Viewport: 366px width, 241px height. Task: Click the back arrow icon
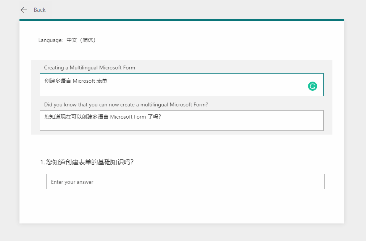tap(24, 10)
